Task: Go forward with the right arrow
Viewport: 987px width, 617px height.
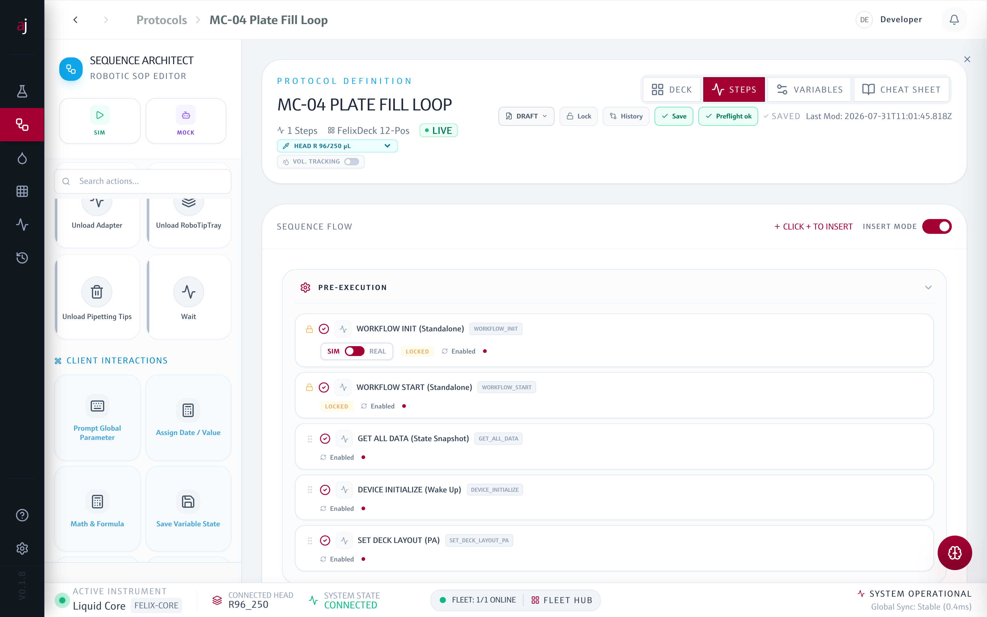Action: (x=106, y=19)
